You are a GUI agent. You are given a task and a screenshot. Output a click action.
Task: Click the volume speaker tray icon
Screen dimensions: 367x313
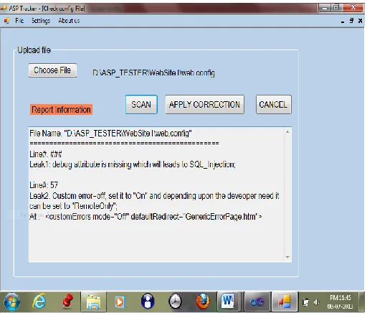click(316, 302)
